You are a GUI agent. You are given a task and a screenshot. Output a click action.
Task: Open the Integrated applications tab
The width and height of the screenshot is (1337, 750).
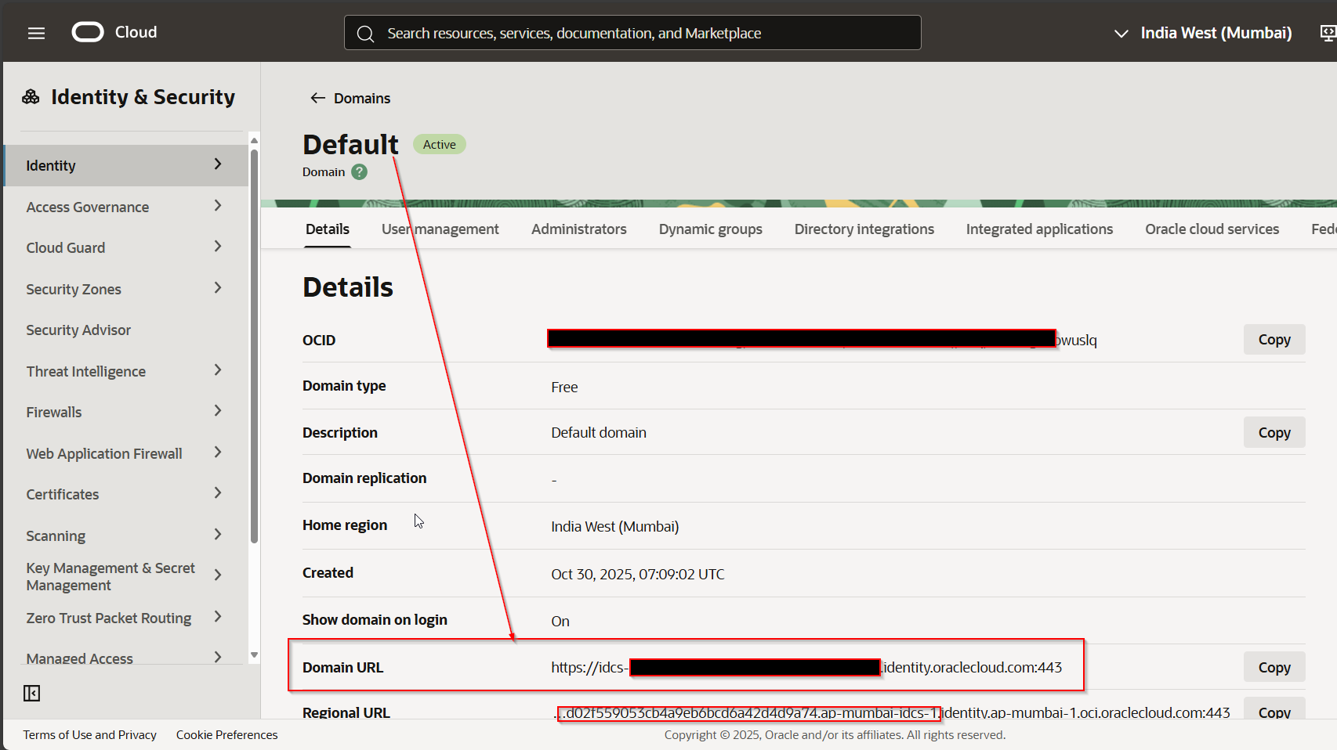[x=1039, y=229]
